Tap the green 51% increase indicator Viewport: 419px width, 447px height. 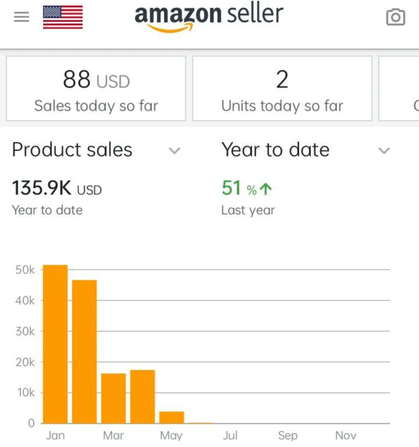tap(247, 188)
